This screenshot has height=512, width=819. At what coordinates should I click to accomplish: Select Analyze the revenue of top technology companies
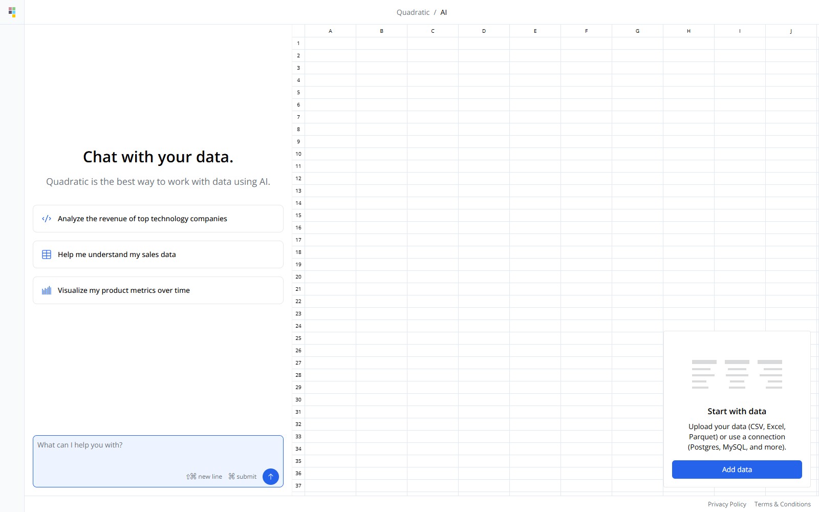[158, 219]
